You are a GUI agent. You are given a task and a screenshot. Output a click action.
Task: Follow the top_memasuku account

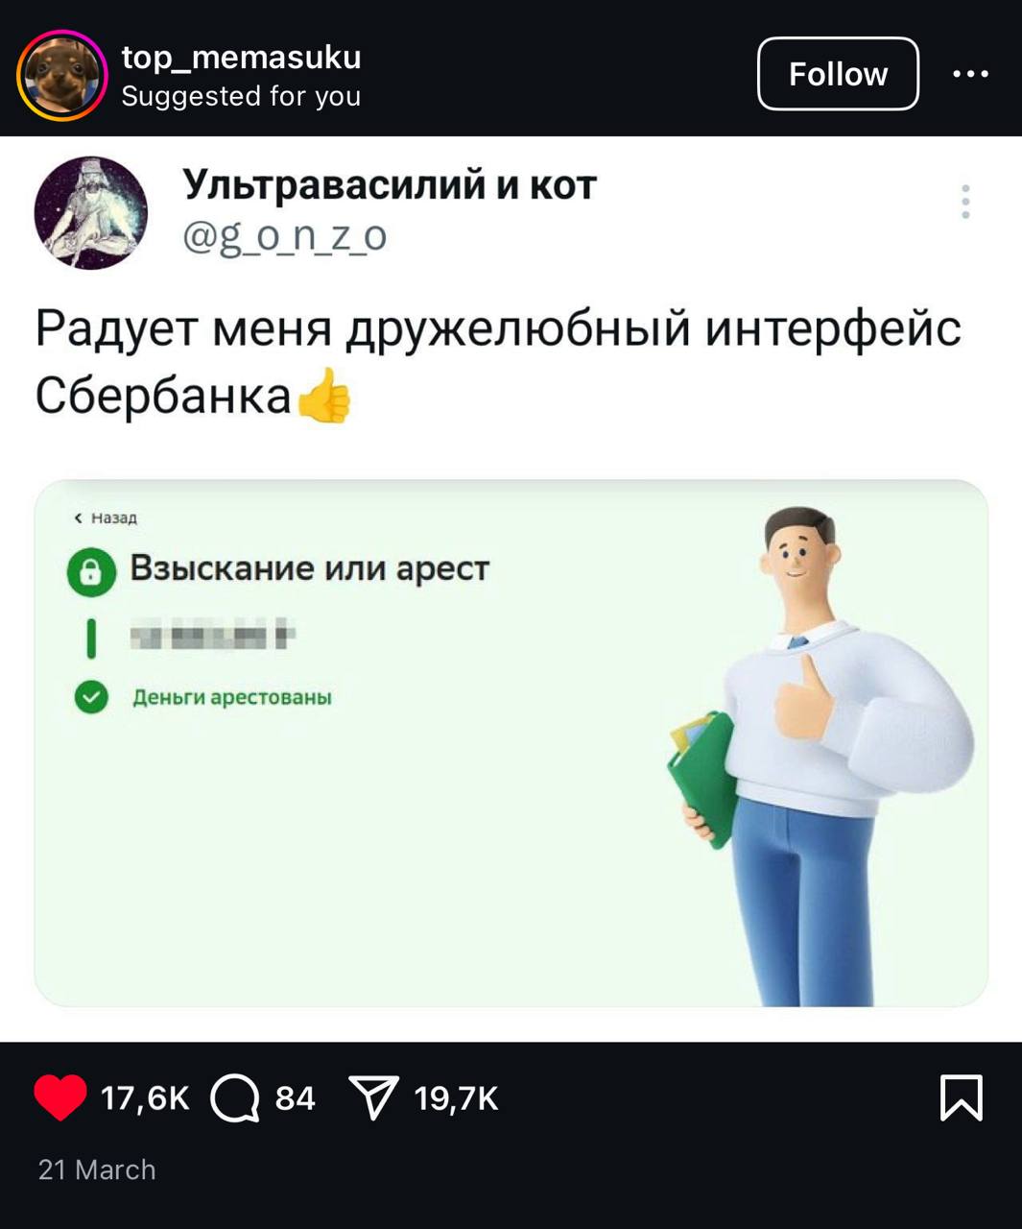838,74
